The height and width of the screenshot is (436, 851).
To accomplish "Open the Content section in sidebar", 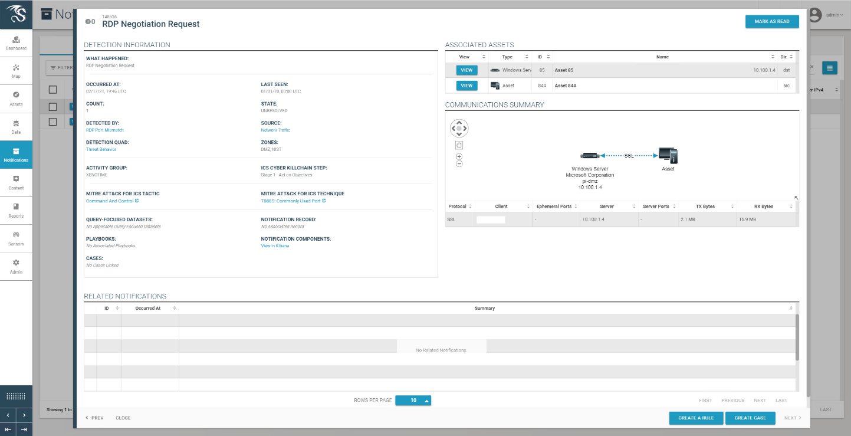I will 16,182.
